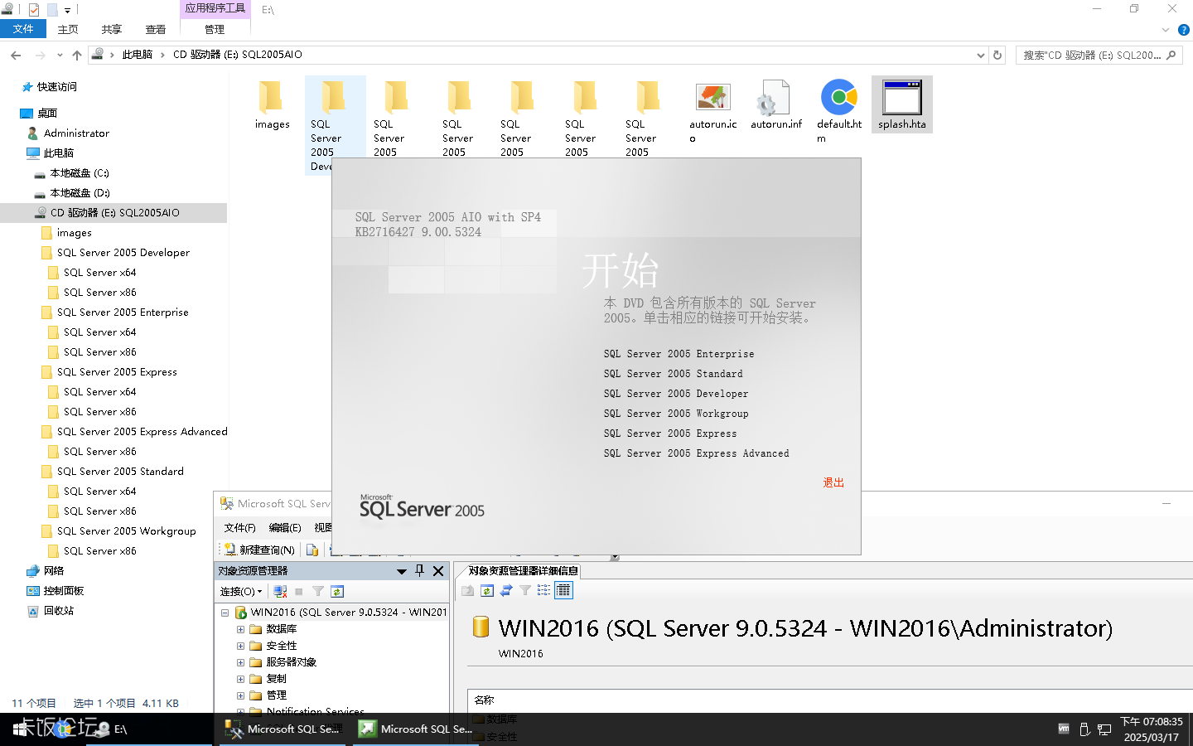Screen dimensions: 1193x746
Task: Select the list view icon in the details pane
Action: pyautogui.click(x=543, y=590)
